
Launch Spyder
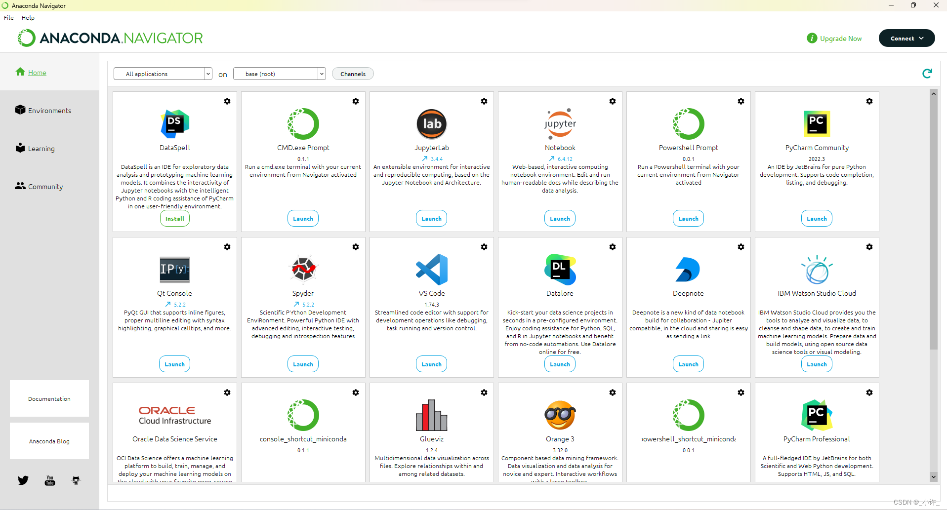pyautogui.click(x=303, y=364)
